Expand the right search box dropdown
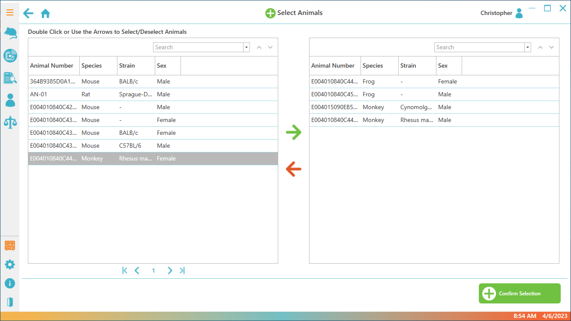Viewport: 571px width, 321px height. (x=528, y=48)
